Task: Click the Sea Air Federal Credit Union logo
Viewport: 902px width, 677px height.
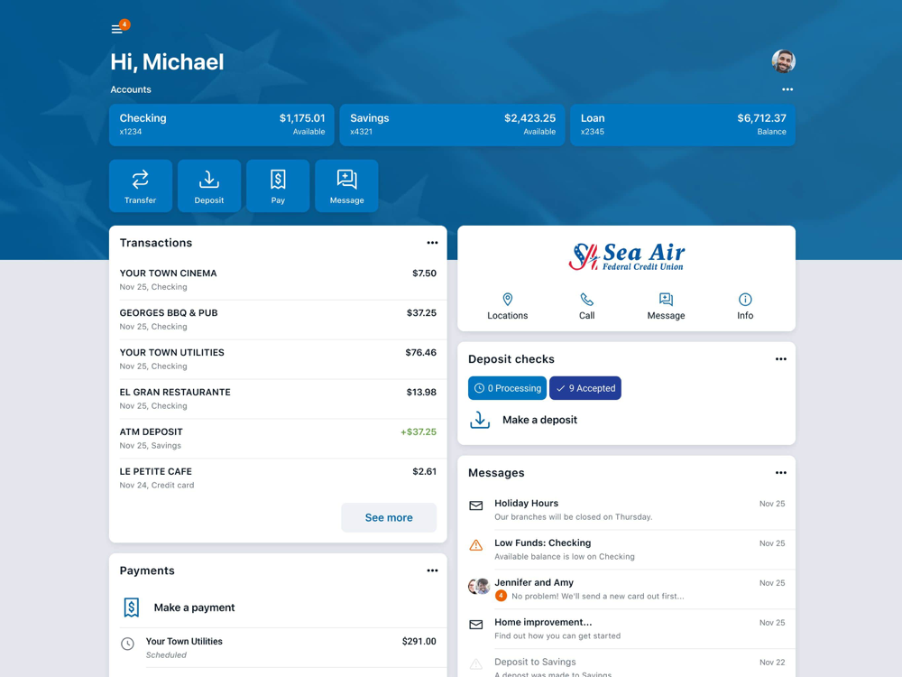Action: click(627, 256)
